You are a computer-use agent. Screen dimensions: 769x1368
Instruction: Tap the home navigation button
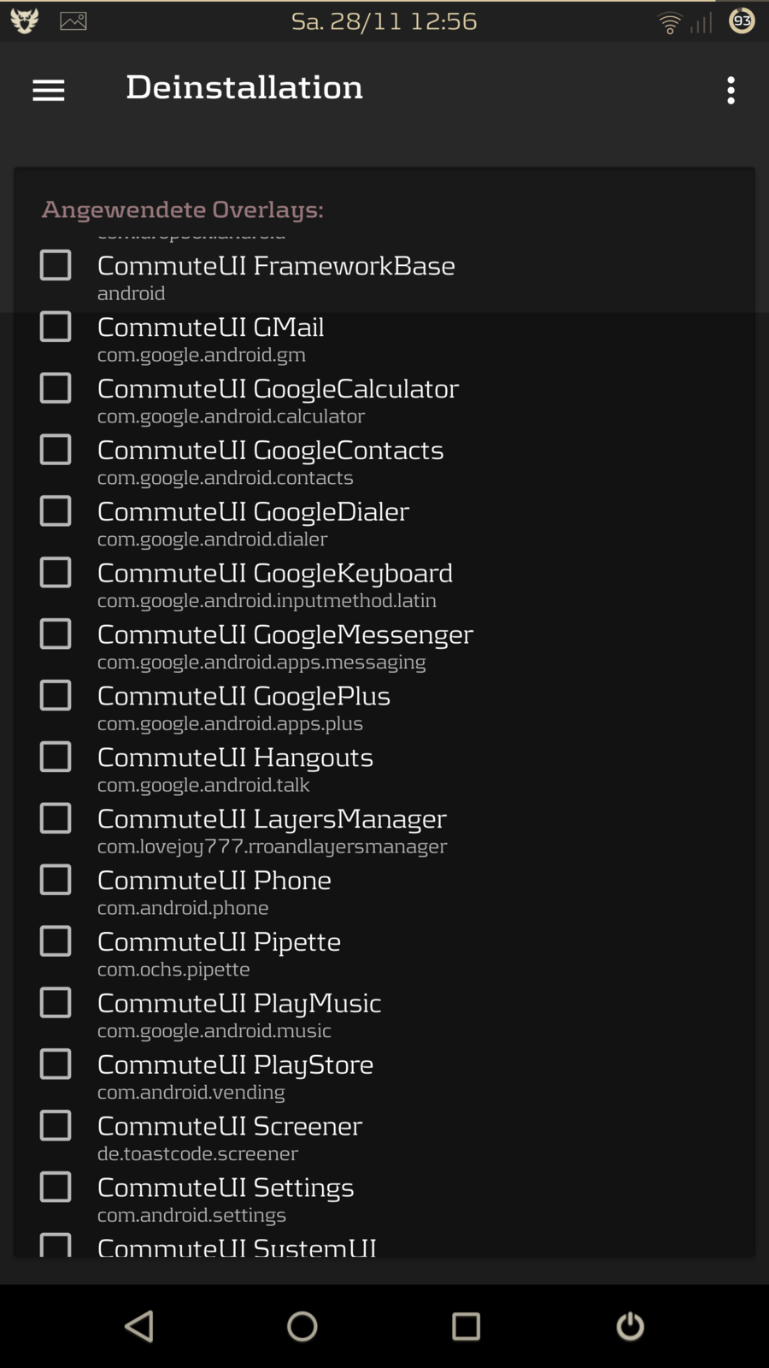[302, 1326]
